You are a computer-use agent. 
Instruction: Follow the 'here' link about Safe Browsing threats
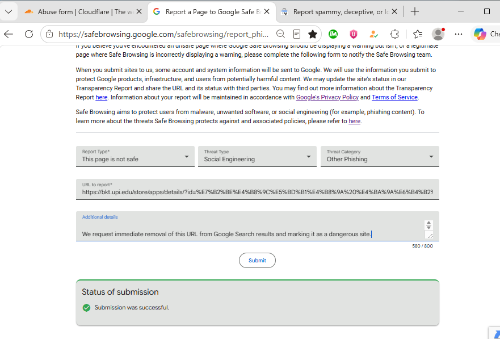(x=354, y=121)
